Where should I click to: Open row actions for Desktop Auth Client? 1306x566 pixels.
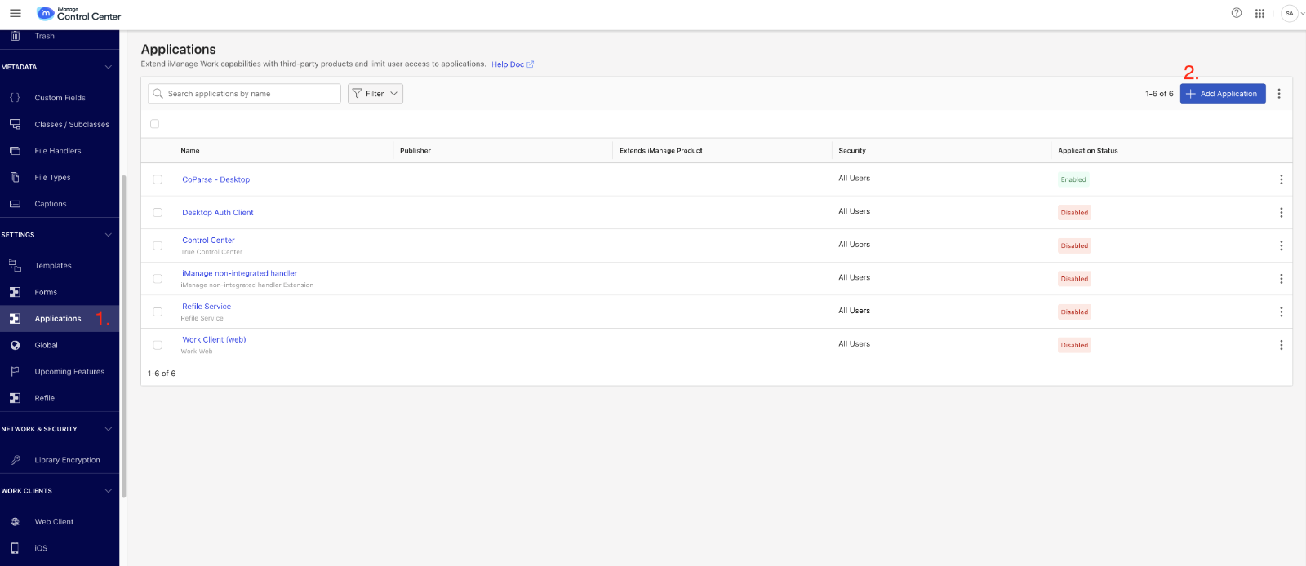click(1281, 213)
